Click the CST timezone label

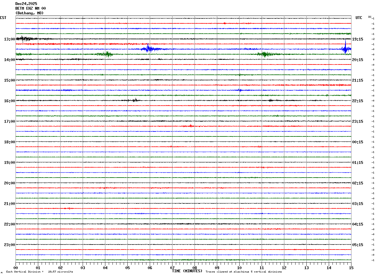3,18
